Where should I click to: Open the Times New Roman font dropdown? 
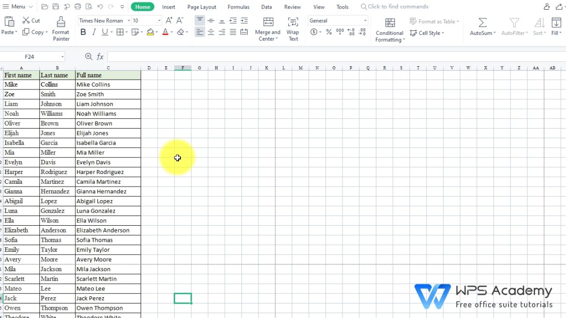129,21
